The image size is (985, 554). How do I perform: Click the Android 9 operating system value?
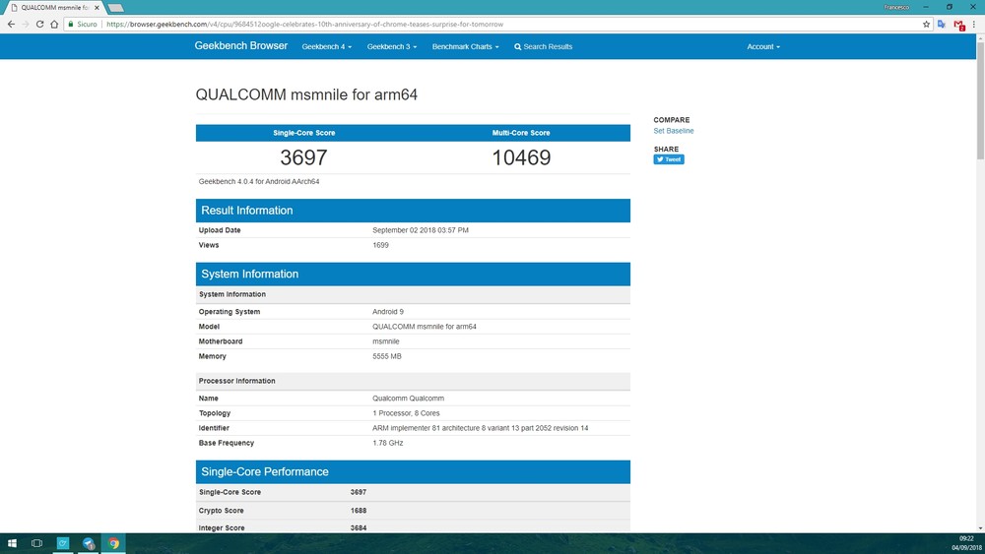pos(387,312)
